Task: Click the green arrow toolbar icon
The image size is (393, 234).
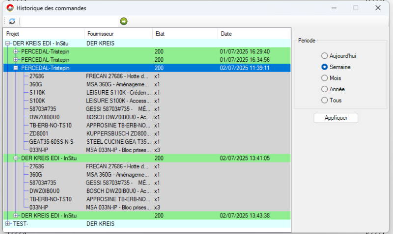Action: click(124, 21)
